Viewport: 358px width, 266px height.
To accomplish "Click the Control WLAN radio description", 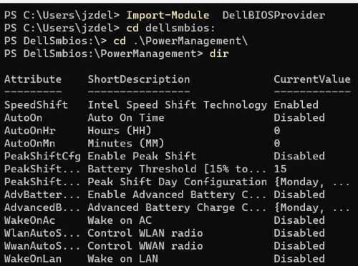I will [145, 233].
